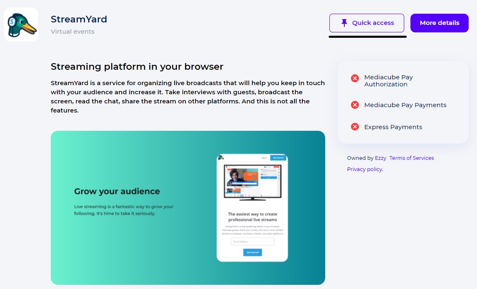Click the Email address field in the mockup
Screen dimensions: 477x289
[x=252, y=242]
